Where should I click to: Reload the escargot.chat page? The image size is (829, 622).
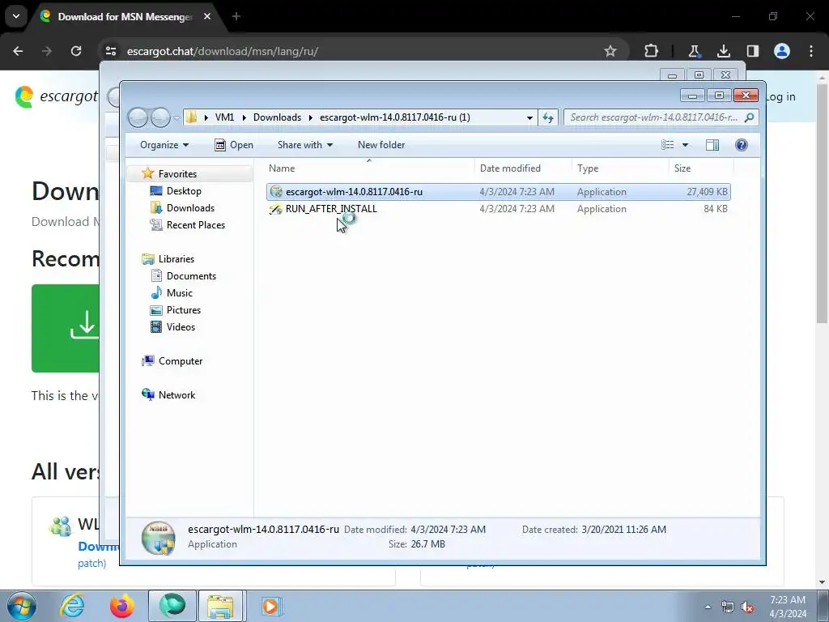point(76,51)
